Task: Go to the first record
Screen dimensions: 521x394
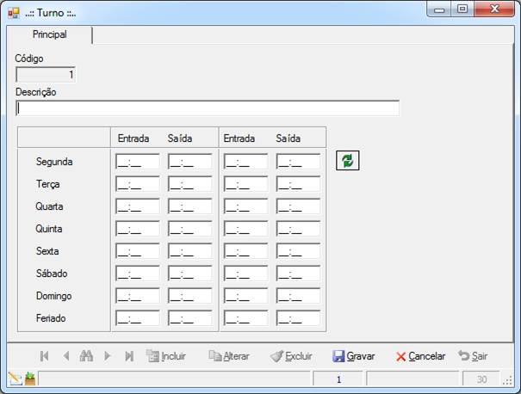Action: [45, 356]
